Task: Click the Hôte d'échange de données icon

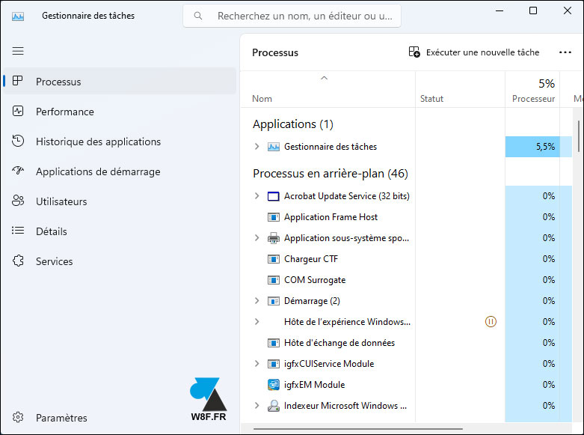Action: coord(274,342)
